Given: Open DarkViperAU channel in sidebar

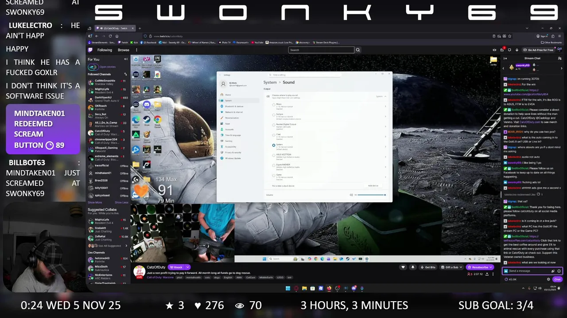Looking at the screenshot, I should tap(108, 98).
